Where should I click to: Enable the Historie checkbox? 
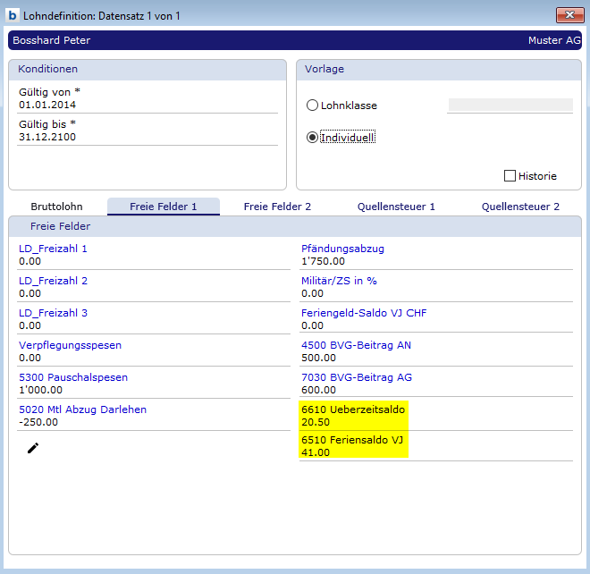click(510, 176)
